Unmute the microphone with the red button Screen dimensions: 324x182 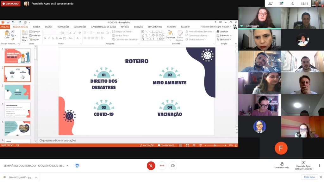[x=151, y=166]
